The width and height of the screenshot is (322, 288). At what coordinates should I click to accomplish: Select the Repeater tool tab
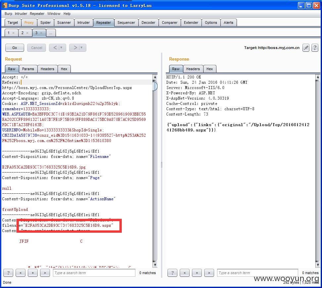point(104,23)
